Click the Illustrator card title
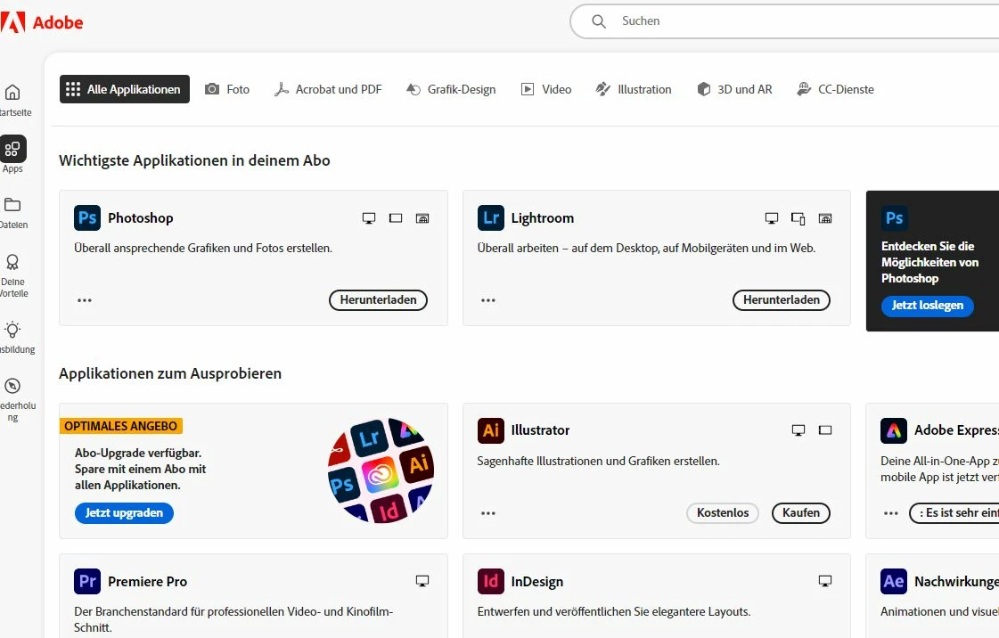The height and width of the screenshot is (638, 999). (x=540, y=430)
